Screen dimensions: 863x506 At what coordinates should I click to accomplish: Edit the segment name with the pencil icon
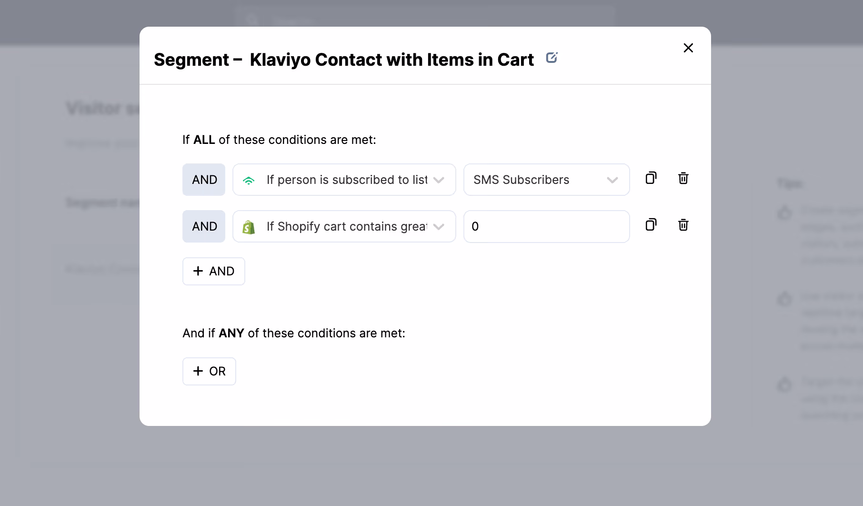(x=552, y=58)
